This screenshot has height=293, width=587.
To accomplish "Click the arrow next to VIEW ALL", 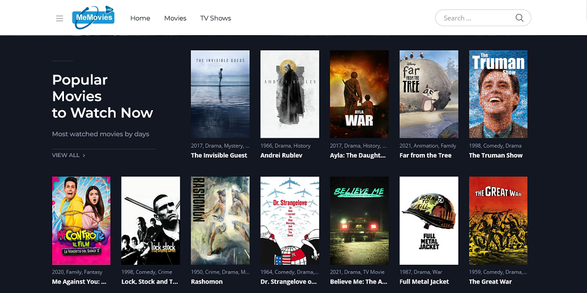I will coord(84,155).
